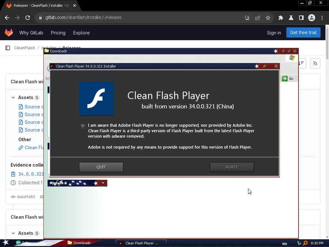This screenshot has width=329, height=247.
Task: Click the GitLab fox logo
Action: click(9, 32)
